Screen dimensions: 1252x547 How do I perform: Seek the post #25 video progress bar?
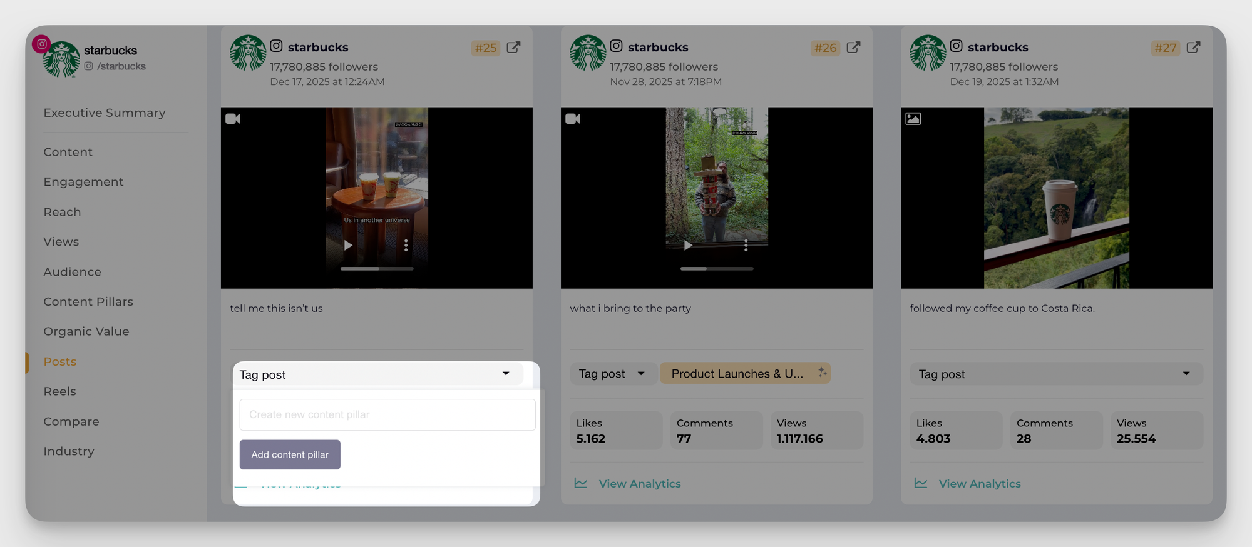point(377,269)
